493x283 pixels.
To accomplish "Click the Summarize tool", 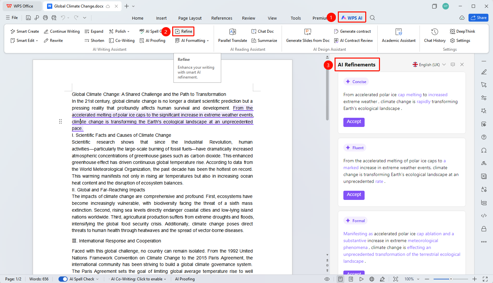I will [x=264, y=41].
